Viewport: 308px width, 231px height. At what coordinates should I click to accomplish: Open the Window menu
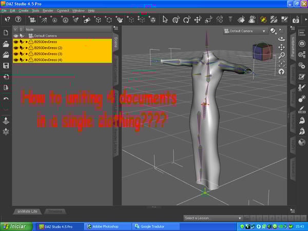coord(79,11)
